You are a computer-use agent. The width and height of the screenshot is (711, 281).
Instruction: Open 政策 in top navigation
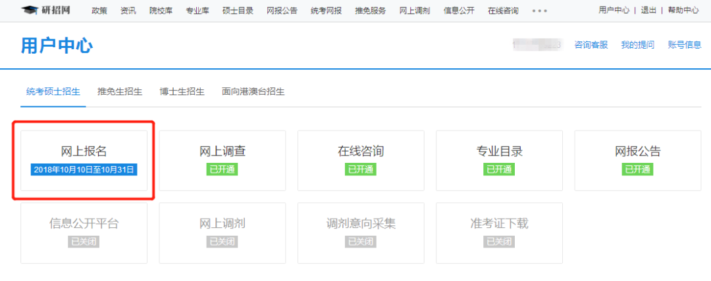[x=99, y=11]
